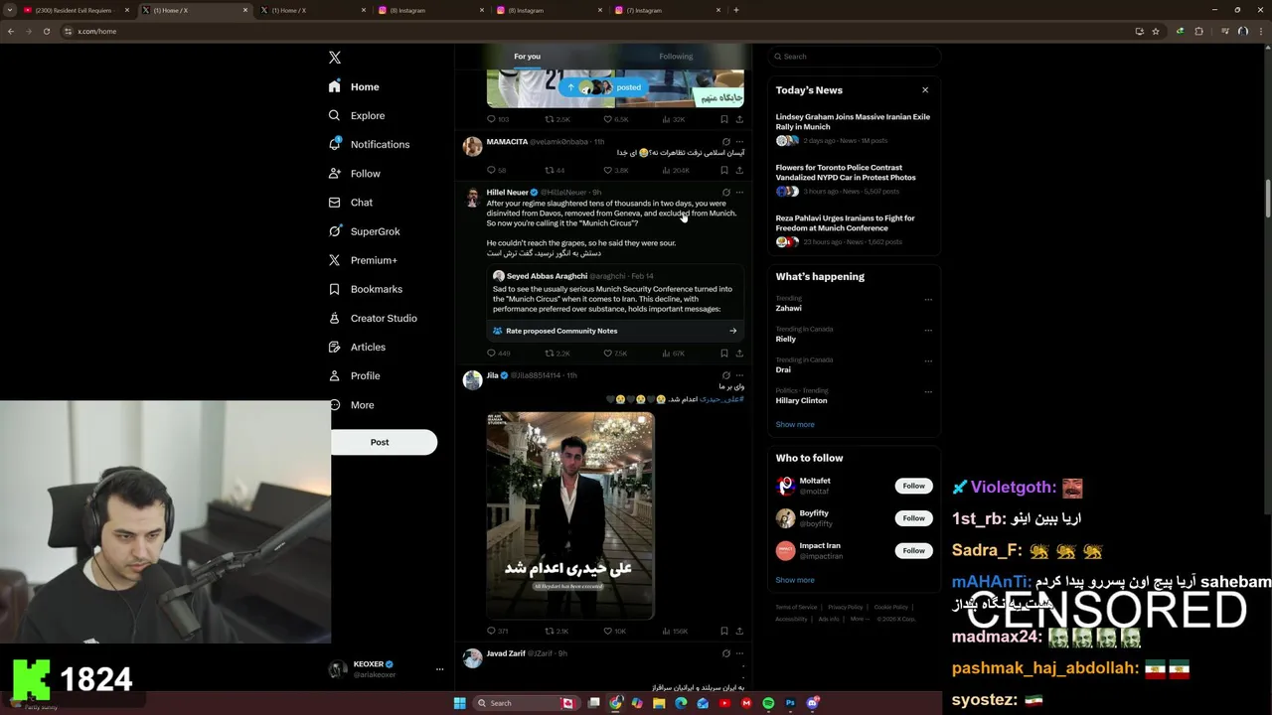Open more options on Jila's post
This screenshot has height=715, width=1272.
pyautogui.click(x=739, y=375)
